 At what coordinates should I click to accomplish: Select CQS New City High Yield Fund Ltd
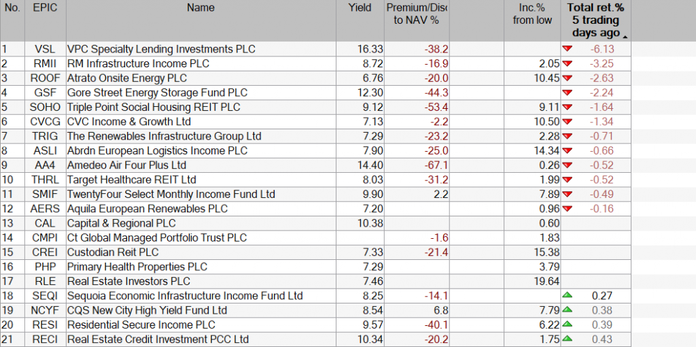147,310
